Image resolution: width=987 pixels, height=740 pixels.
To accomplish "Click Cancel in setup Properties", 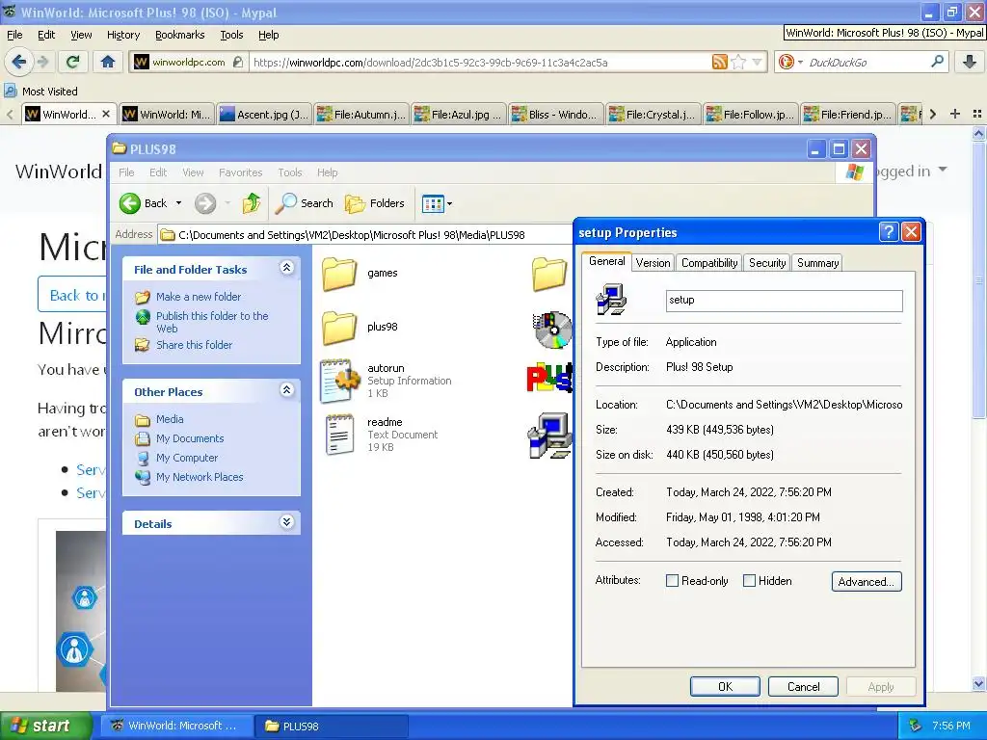I will pyautogui.click(x=803, y=686).
